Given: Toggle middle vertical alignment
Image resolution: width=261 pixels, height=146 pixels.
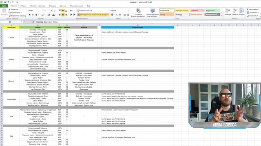Looking at the screenshot, I should pos(63,11).
